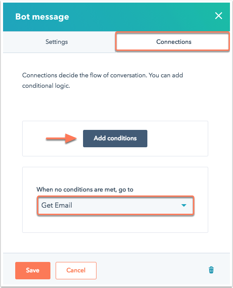Screen dimensions: 233x288
Task: Save the bot message changes
Action: 33,270
